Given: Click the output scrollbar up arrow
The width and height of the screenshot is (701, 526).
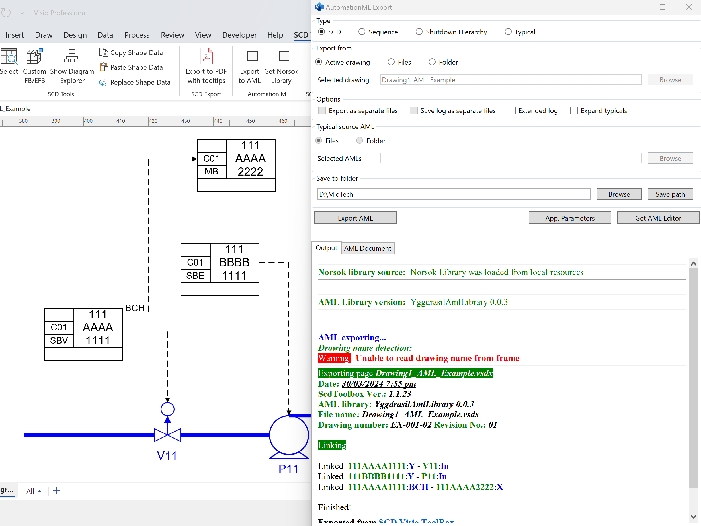Looking at the screenshot, I should pos(693,264).
